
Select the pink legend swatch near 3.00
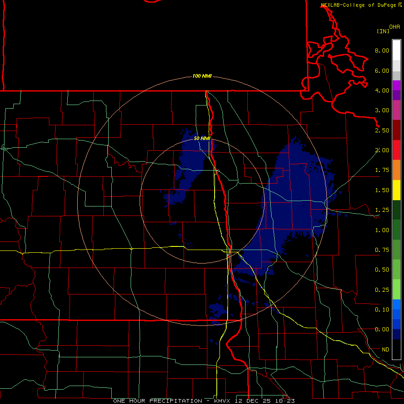[396, 110]
